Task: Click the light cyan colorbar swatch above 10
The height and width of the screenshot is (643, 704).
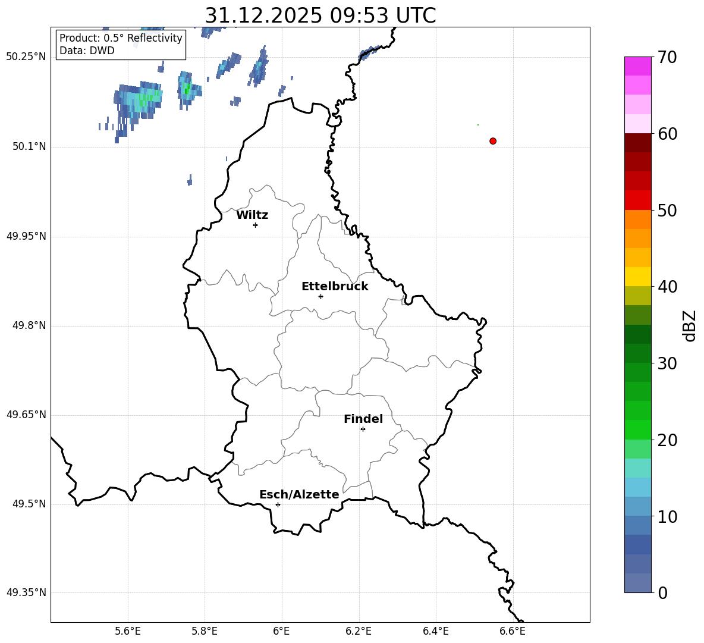Action: tap(637, 507)
